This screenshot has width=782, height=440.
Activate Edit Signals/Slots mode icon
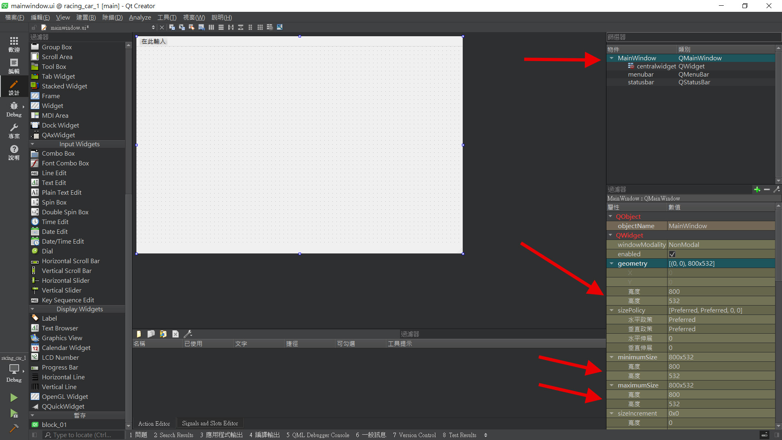coord(182,27)
